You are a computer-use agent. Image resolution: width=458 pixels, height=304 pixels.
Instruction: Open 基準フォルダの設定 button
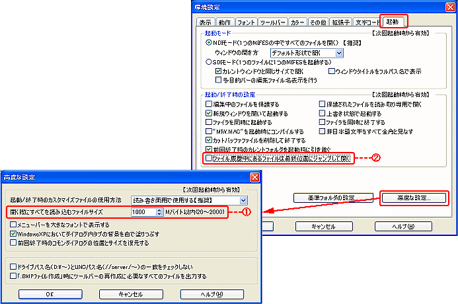334,198
